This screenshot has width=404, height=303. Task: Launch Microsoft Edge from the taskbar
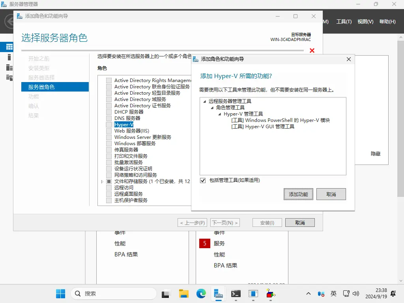tap(201, 294)
